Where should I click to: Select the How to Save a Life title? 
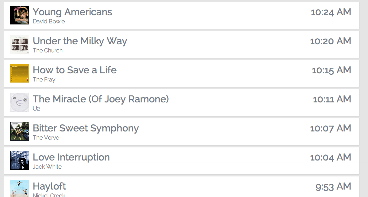[75, 70]
